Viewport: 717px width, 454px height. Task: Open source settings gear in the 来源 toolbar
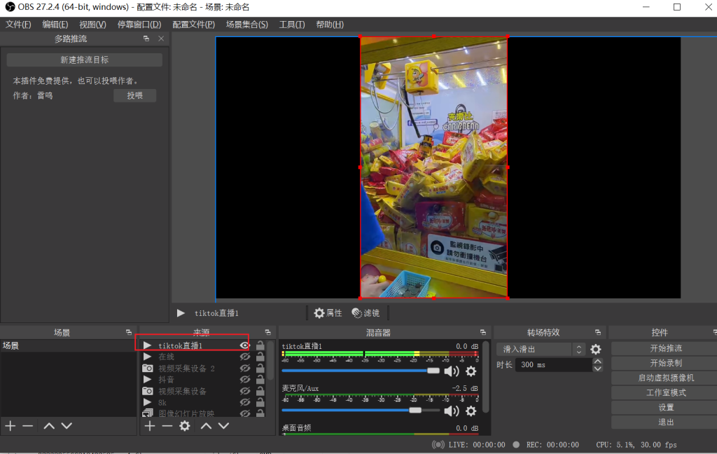[x=185, y=426]
